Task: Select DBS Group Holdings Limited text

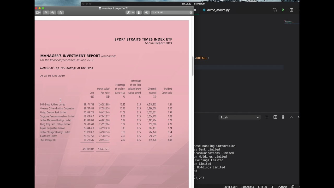Action: click(x=53, y=104)
